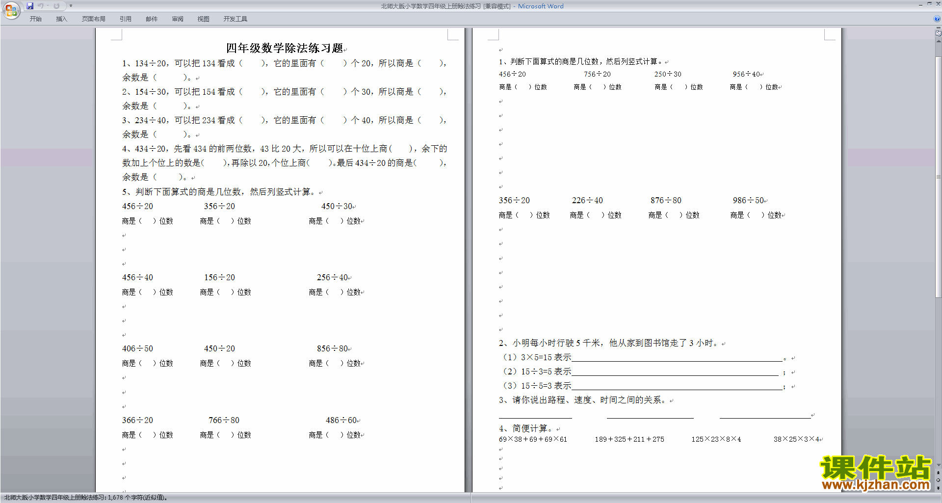Image resolution: width=942 pixels, height=503 pixels.
Task: Click the text '986÷50' on the right page
Action: [x=748, y=200]
